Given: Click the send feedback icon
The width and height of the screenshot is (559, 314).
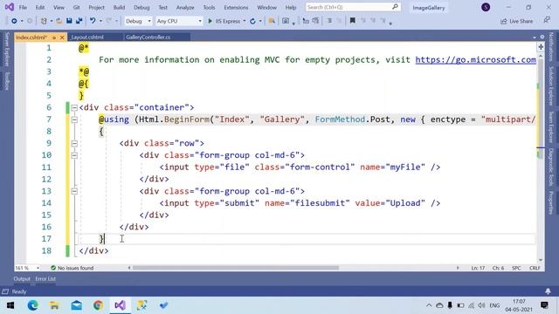Looking at the screenshot, I should [547, 21].
